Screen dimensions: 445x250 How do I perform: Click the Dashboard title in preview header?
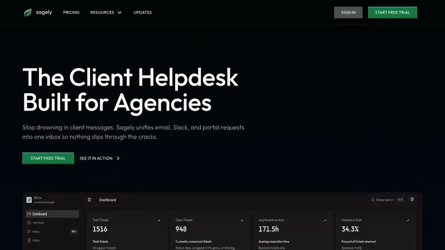107,200
